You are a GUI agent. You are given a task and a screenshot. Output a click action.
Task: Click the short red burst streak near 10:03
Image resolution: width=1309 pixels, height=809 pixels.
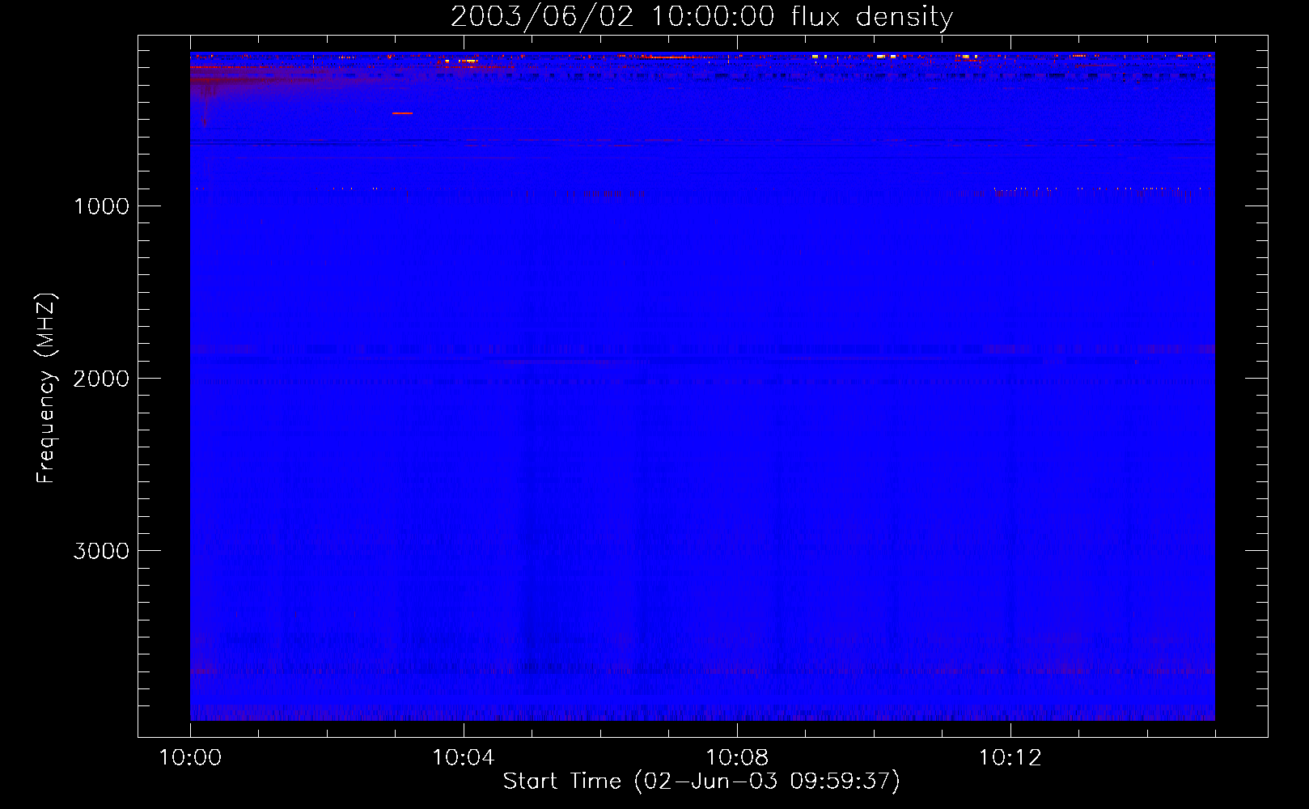pos(402,113)
